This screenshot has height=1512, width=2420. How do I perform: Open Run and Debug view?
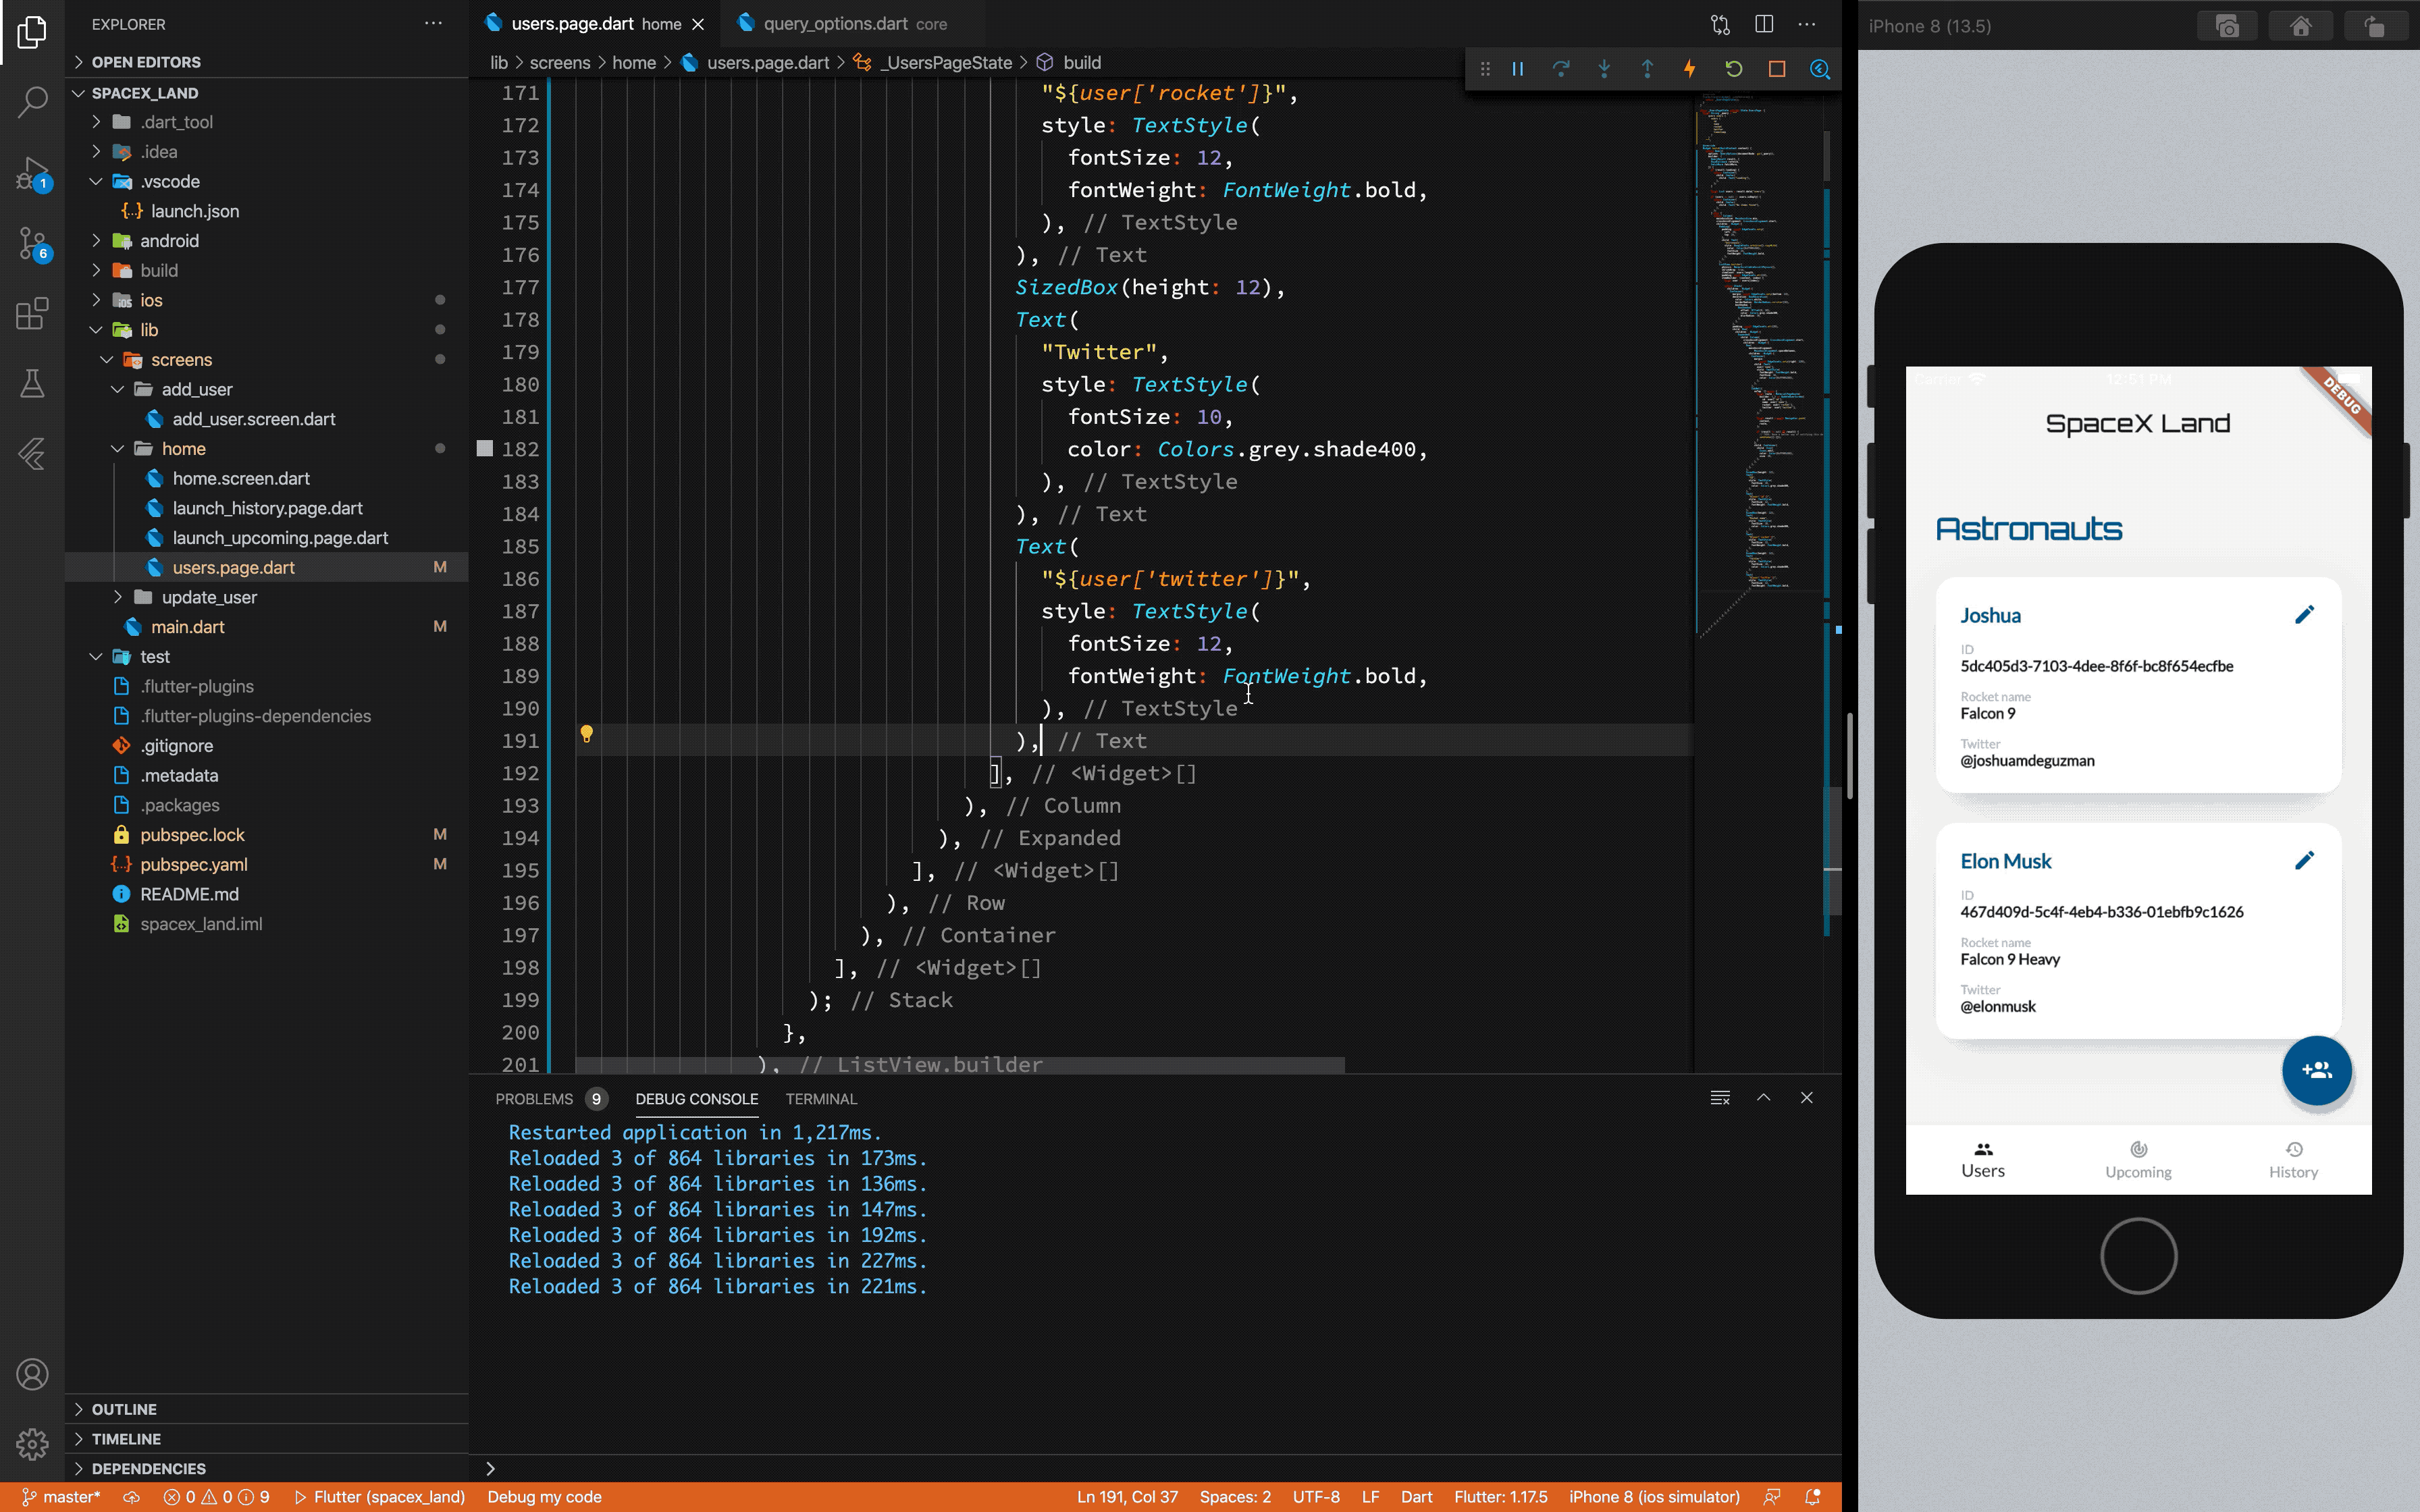pos(32,174)
